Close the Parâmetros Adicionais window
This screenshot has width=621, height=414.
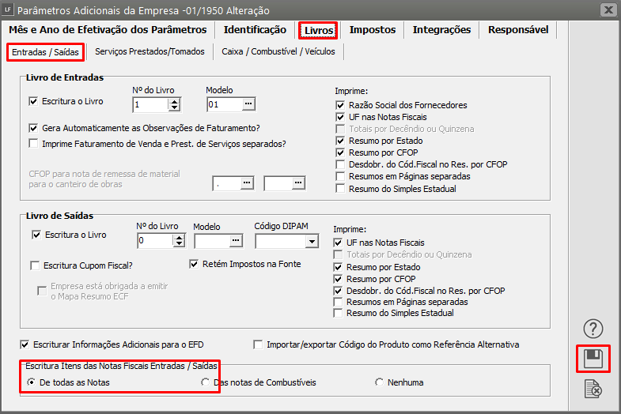tap(608, 9)
